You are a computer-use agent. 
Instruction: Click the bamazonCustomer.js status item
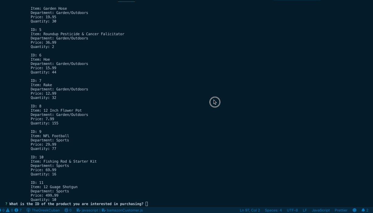(122, 210)
